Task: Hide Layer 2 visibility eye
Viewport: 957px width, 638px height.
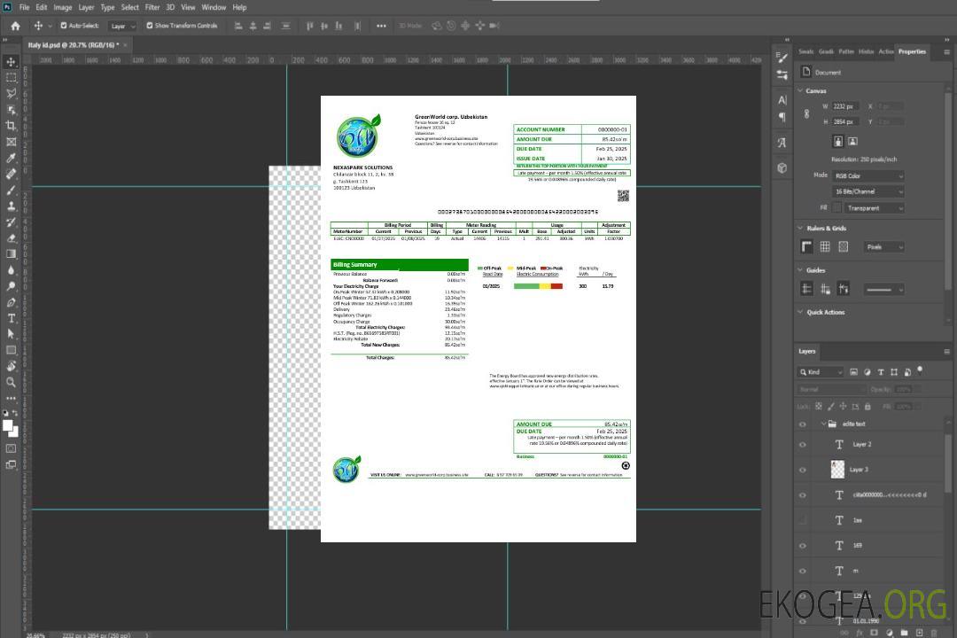Action: [x=803, y=445]
